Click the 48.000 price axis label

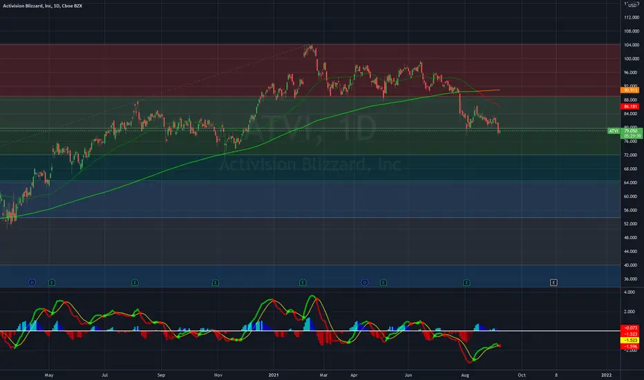click(x=632, y=238)
